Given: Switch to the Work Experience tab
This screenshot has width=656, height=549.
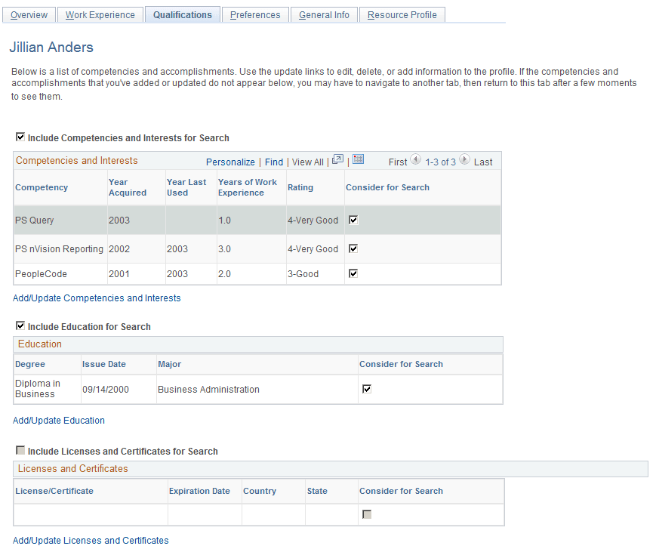Looking at the screenshot, I should [100, 14].
